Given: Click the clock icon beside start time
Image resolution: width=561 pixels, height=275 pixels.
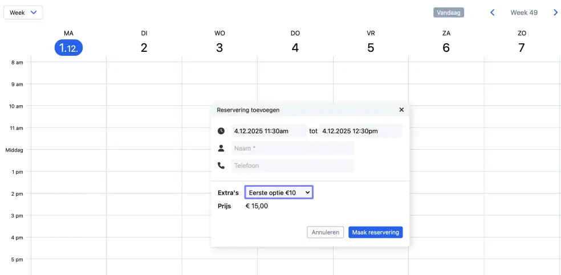Looking at the screenshot, I should pyautogui.click(x=221, y=131).
